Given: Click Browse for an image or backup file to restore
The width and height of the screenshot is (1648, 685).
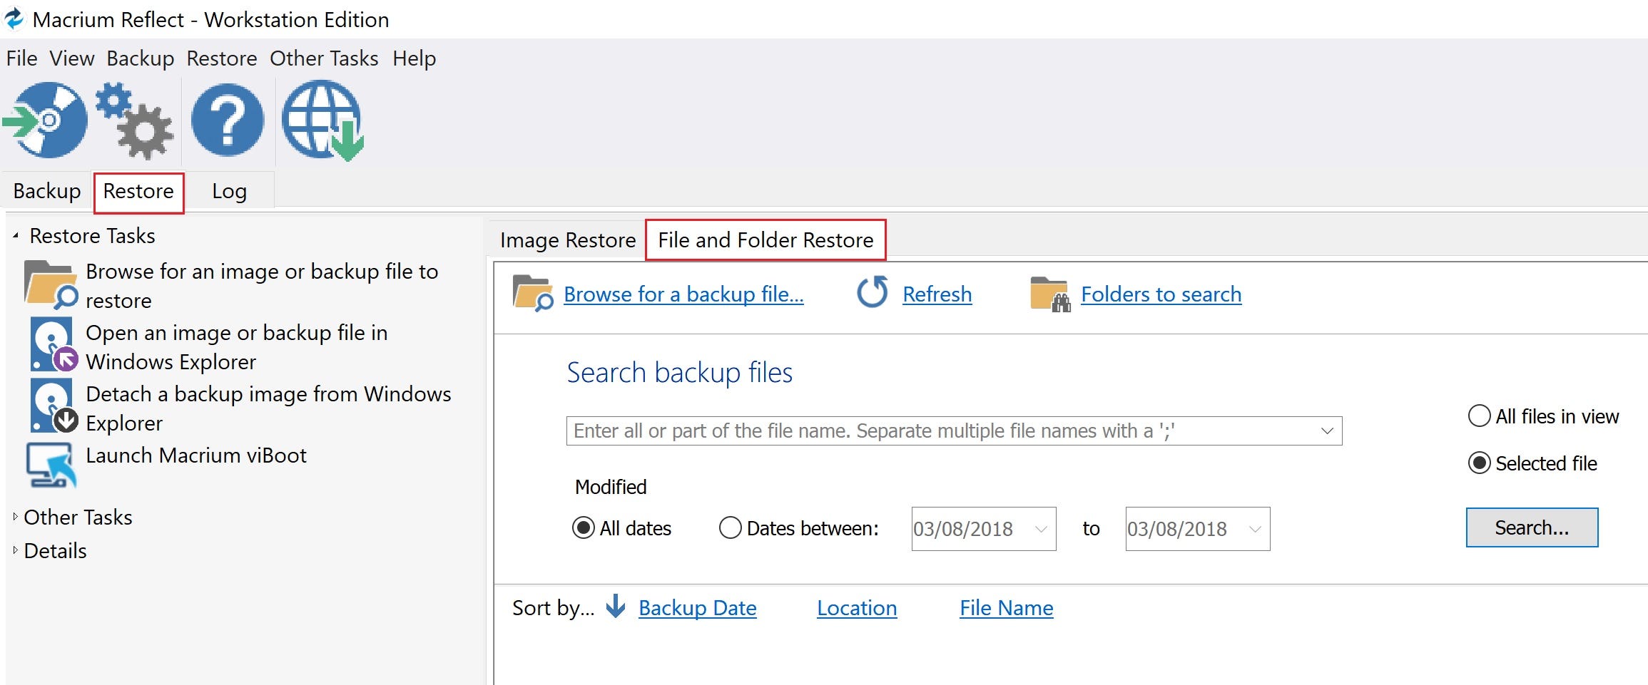Looking at the screenshot, I should pyautogui.click(x=262, y=285).
